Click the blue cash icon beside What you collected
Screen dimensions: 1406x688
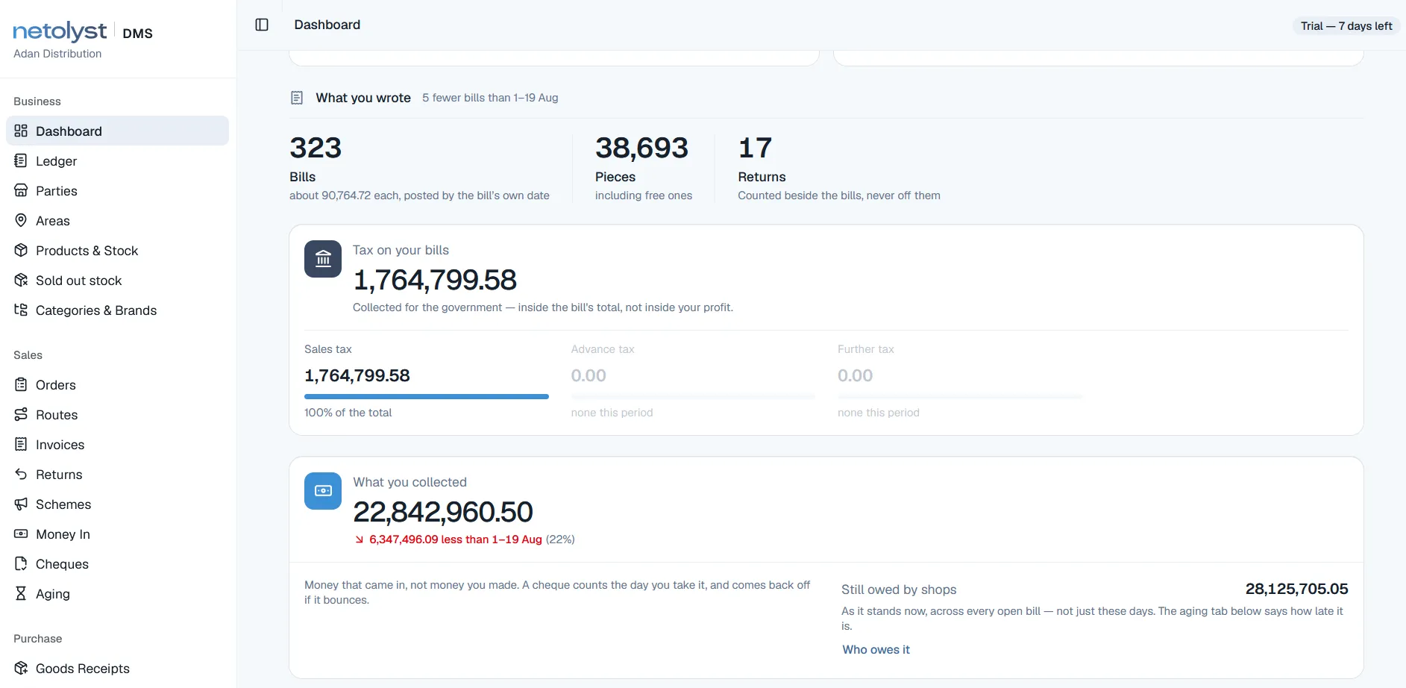(323, 491)
